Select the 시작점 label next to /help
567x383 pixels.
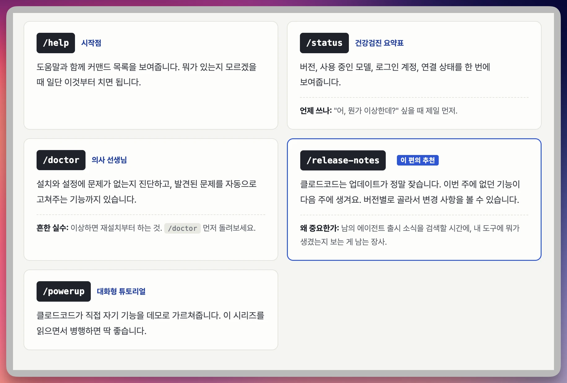(x=91, y=43)
